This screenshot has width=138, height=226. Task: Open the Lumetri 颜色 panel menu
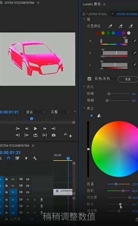[x=104, y=4]
